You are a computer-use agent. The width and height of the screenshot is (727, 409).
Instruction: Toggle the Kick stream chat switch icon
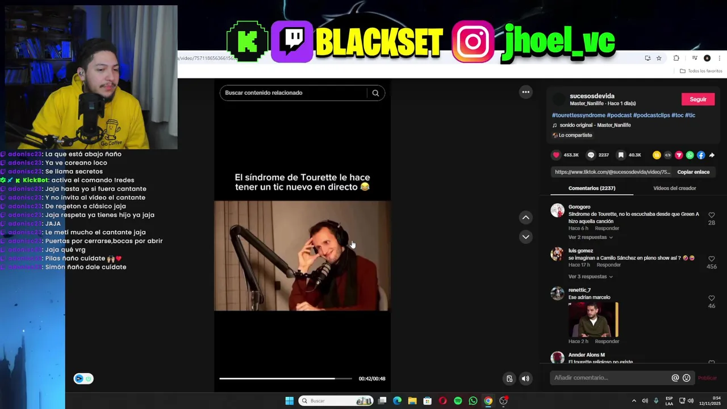click(x=83, y=379)
